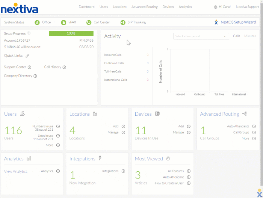Open the time period dropdown
Image resolution: width=263 pixels, height=198 pixels.
click(201, 36)
